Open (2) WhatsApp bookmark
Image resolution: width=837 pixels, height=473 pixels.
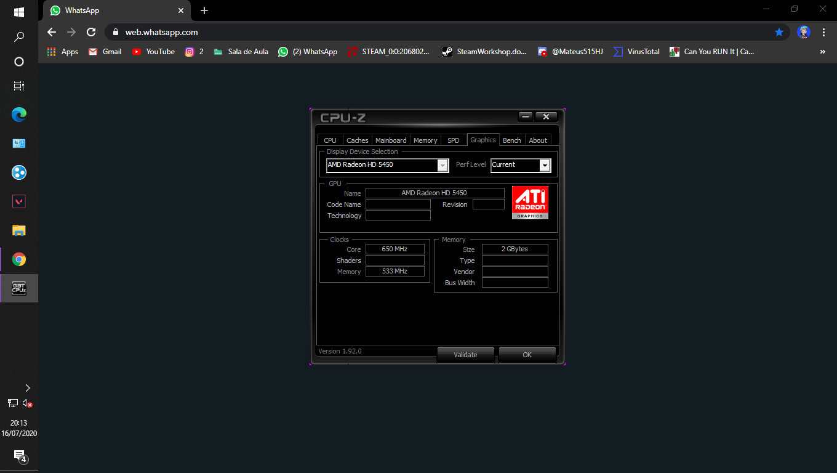(x=308, y=52)
